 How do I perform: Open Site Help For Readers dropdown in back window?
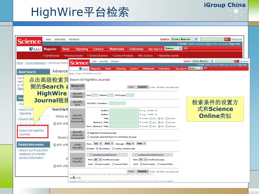click(x=173, y=48)
